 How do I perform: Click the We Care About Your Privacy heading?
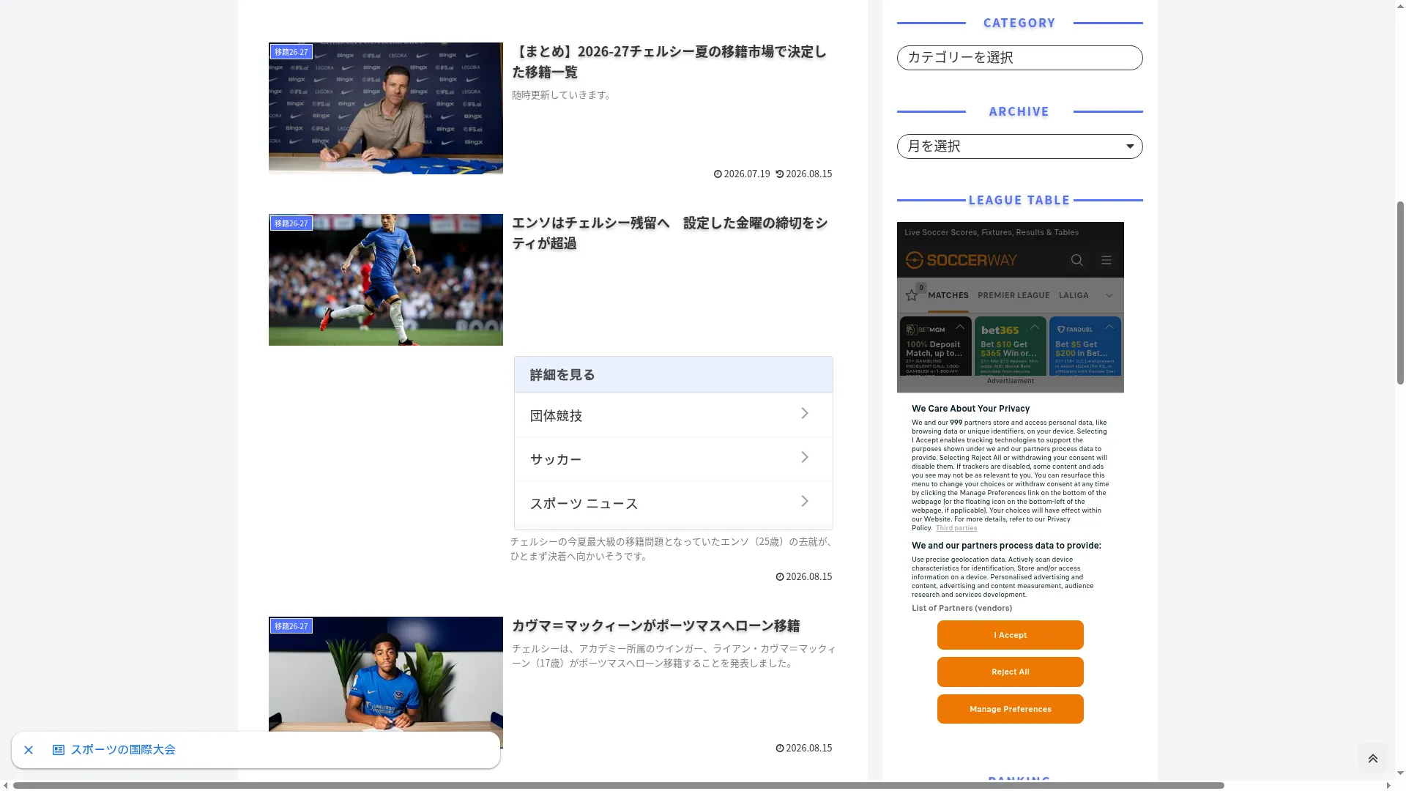[x=970, y=409]
